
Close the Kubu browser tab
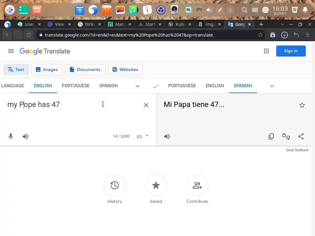[190, 25]
